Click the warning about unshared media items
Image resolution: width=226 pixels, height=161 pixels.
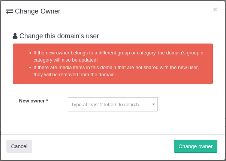point(116,67)
